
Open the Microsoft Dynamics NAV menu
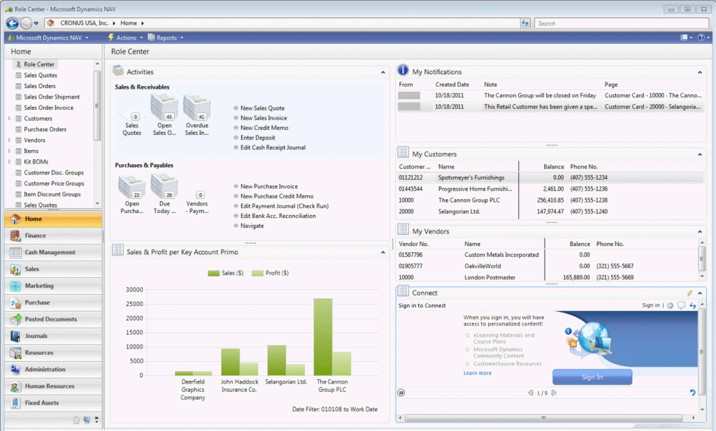[48, 38]
